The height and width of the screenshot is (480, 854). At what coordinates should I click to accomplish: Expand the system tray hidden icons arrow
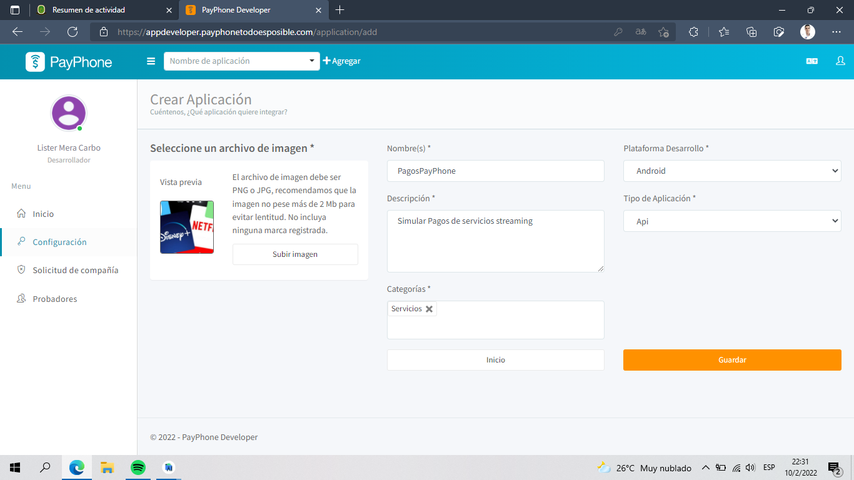(x=705, y=467)
